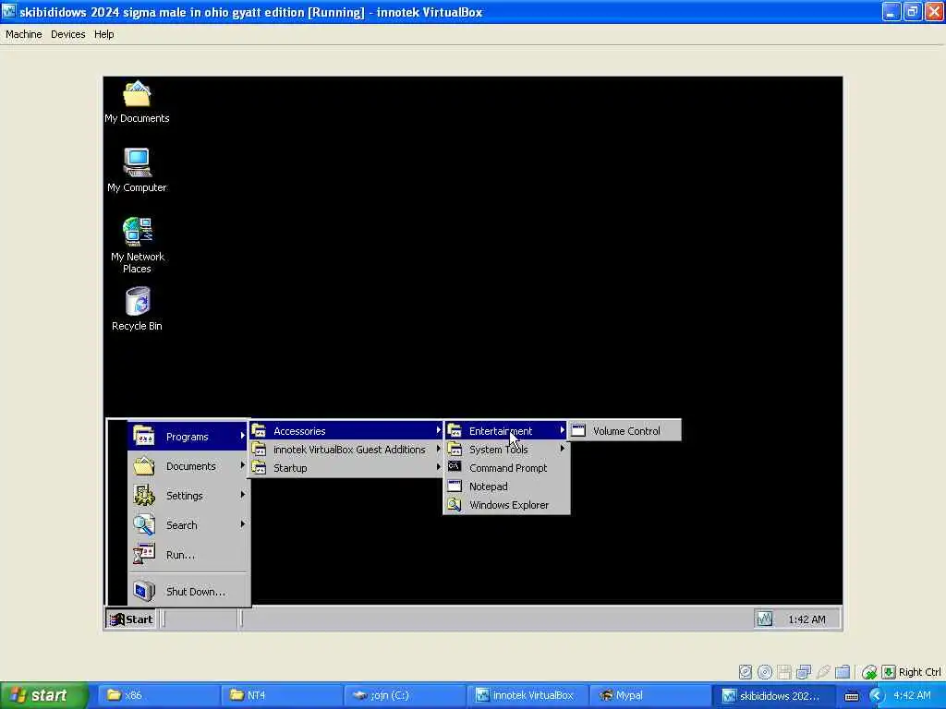Viewport: 946px width, 709px height.
Task: Click the Search magnifier icon in Start menu
Action: [x=144, y=524]
